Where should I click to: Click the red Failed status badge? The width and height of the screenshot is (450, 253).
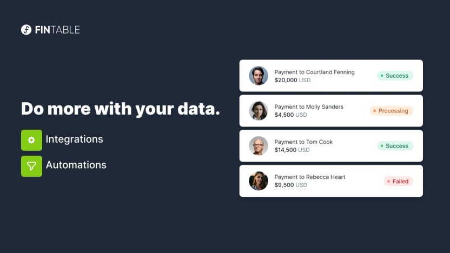point(398,181)
